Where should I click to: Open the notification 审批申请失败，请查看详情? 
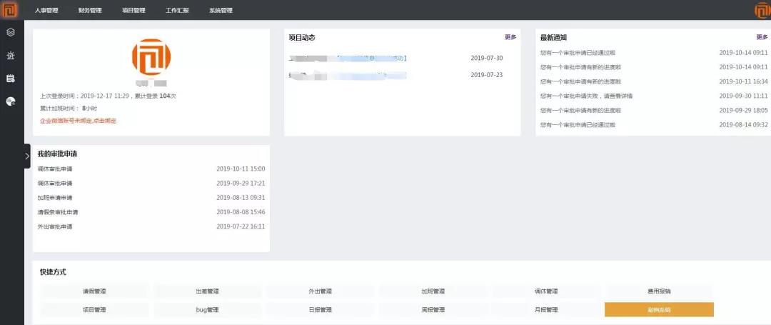pos(586,96)
